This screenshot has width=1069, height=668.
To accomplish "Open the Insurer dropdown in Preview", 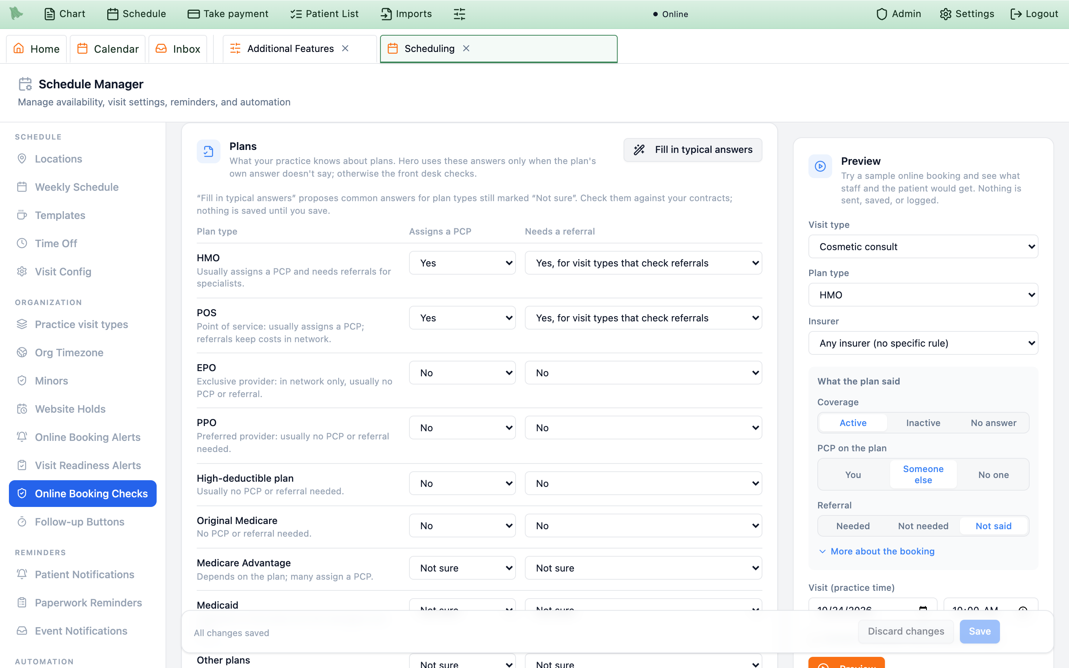I will tap(923, 343).
